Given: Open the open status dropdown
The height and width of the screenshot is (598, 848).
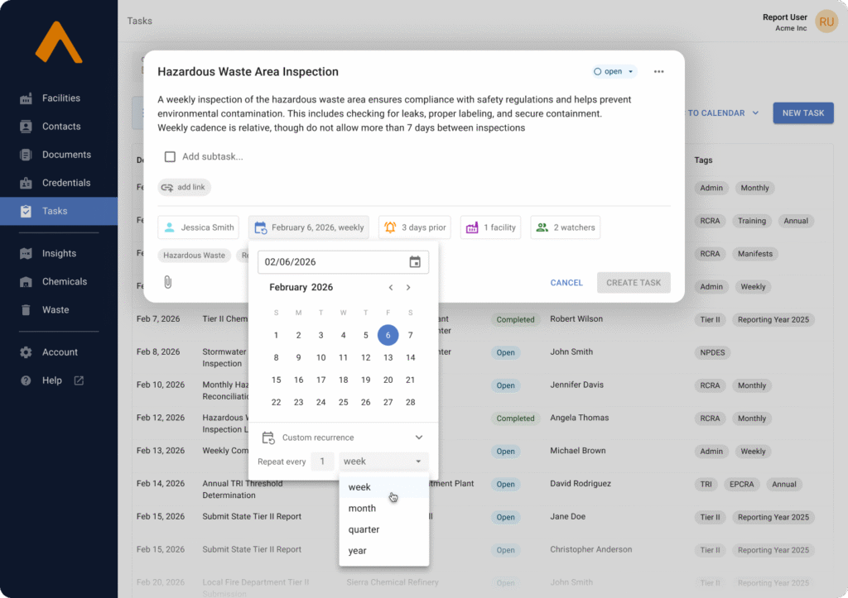Looking at the screenshot, I should click(614, 72).
